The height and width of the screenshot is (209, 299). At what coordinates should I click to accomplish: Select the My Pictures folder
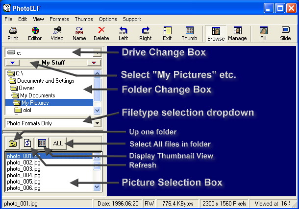click(49, 103)
